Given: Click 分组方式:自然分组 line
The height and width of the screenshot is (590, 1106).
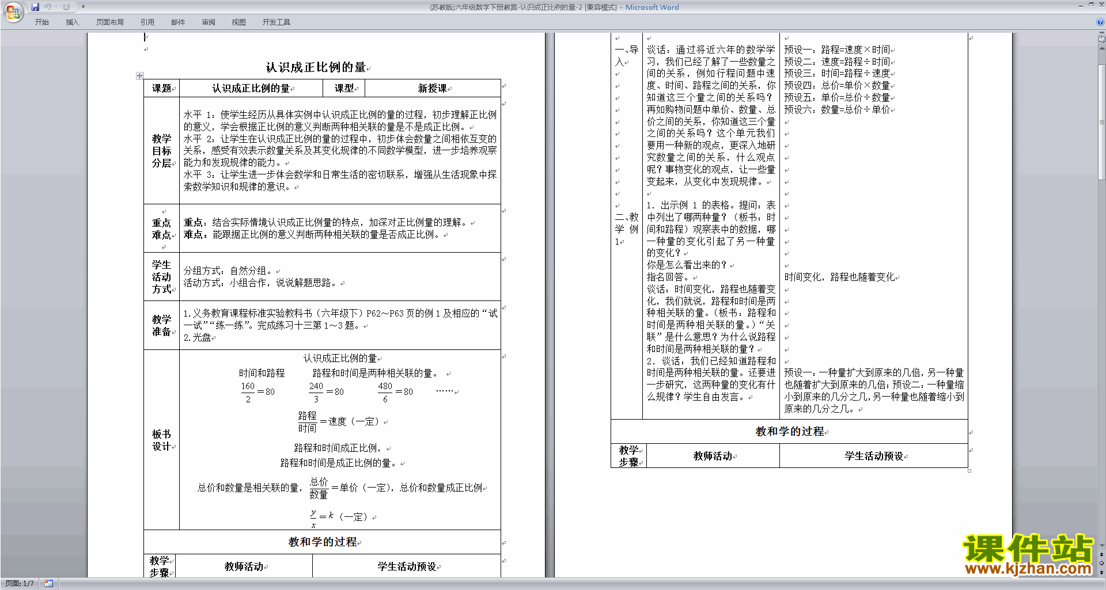Looking at the screenshot, I should (229, 271).
